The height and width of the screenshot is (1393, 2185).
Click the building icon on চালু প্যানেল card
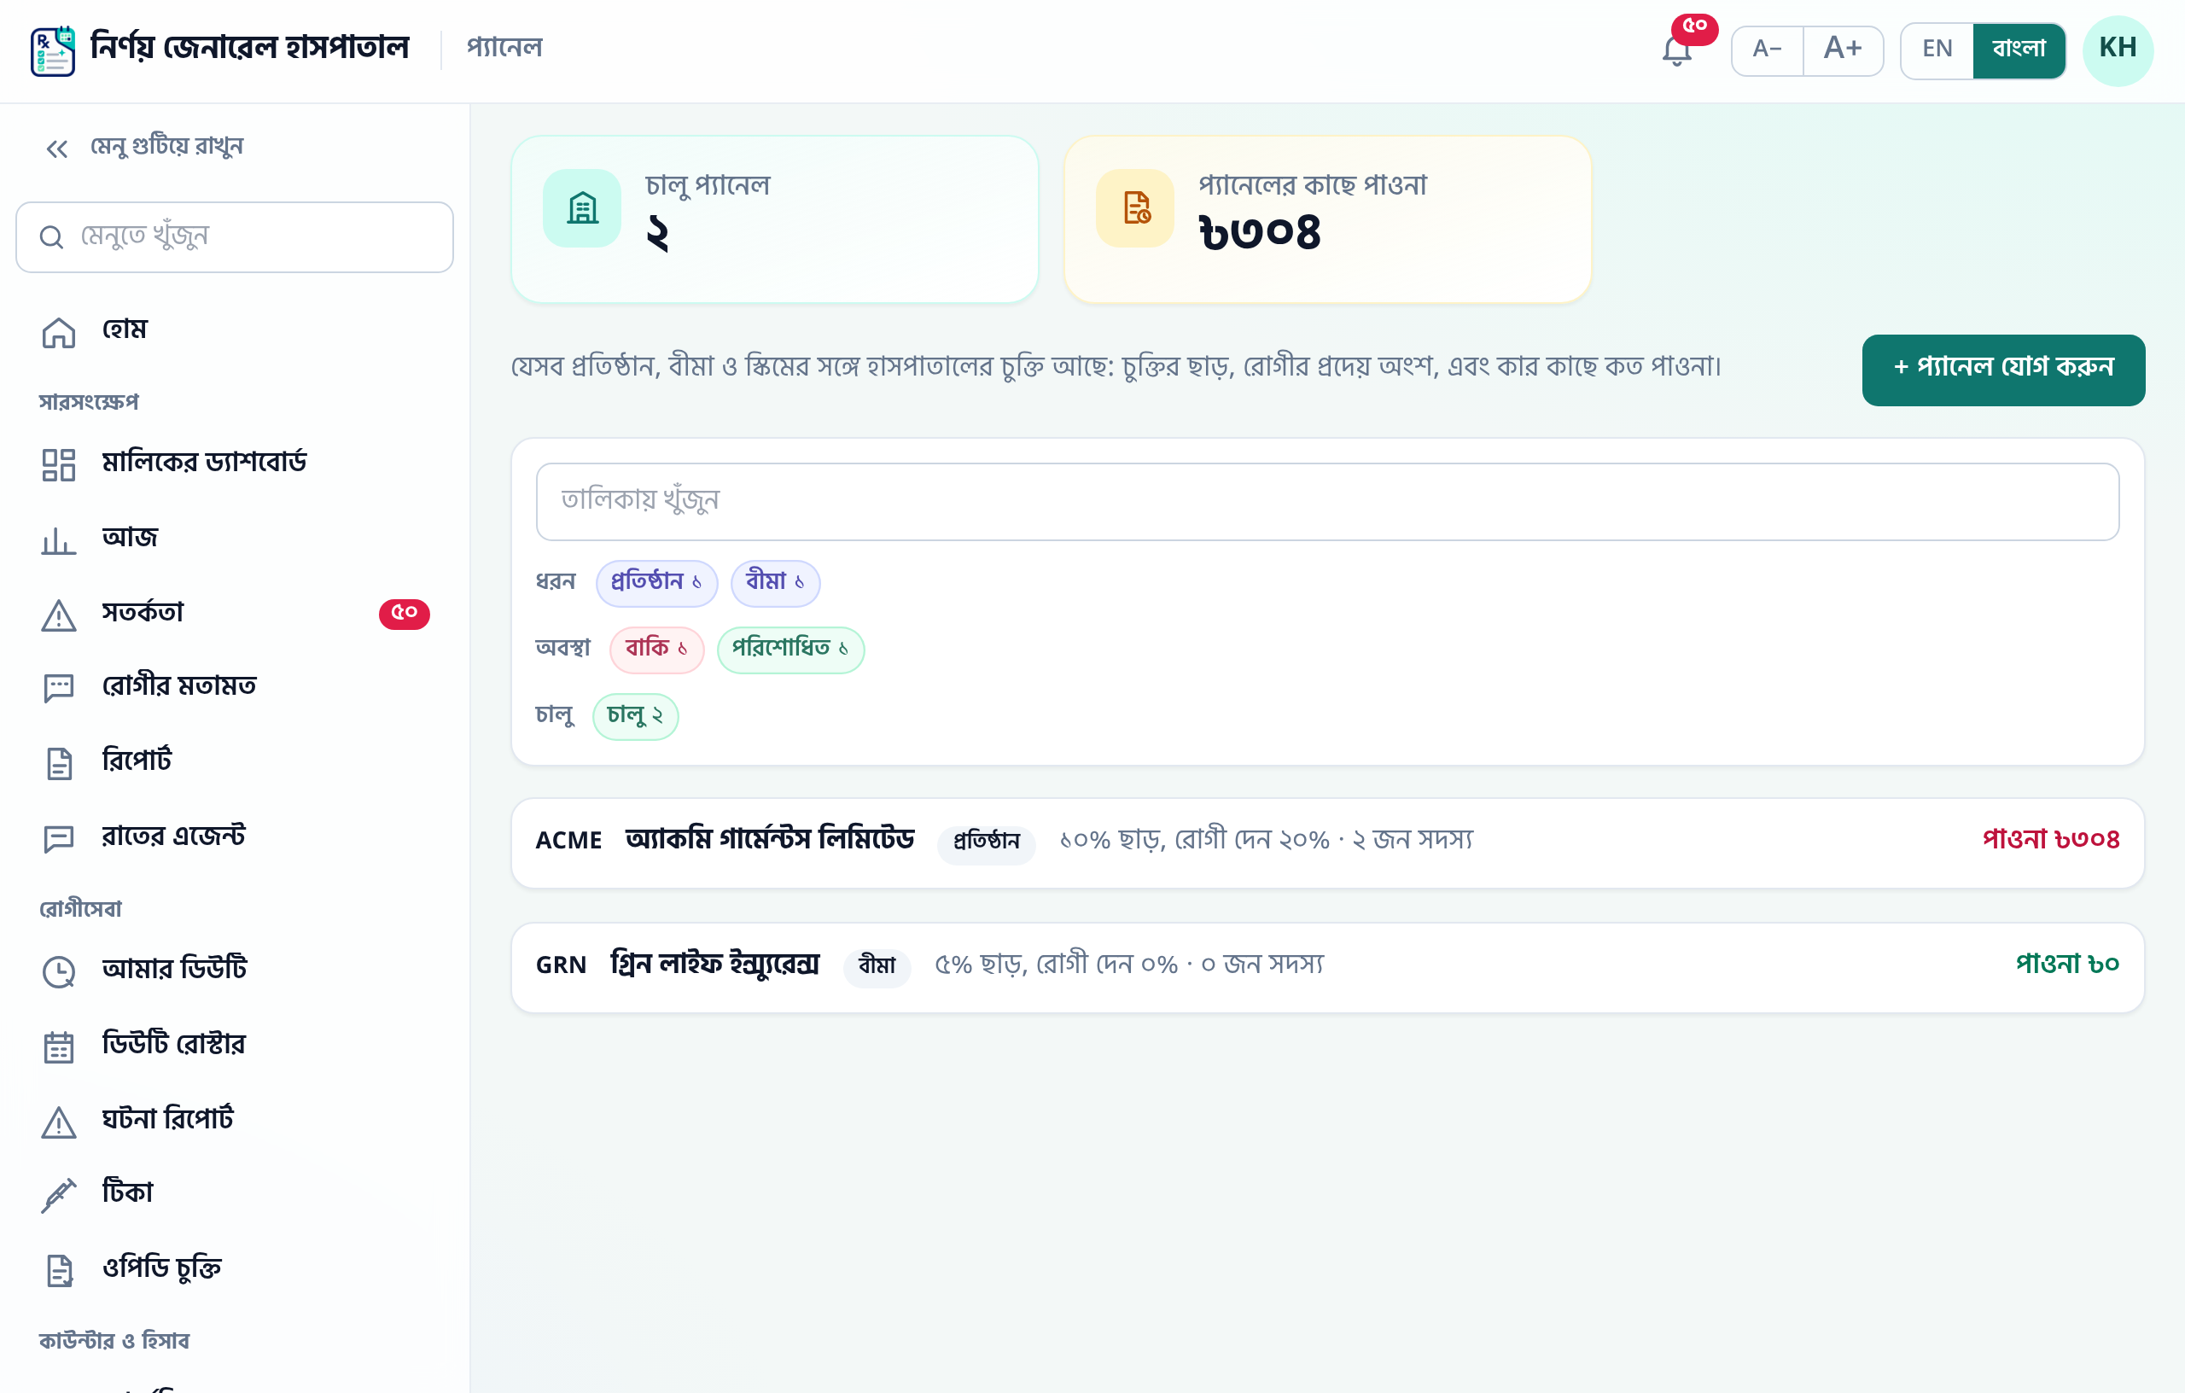click(581, 207)
